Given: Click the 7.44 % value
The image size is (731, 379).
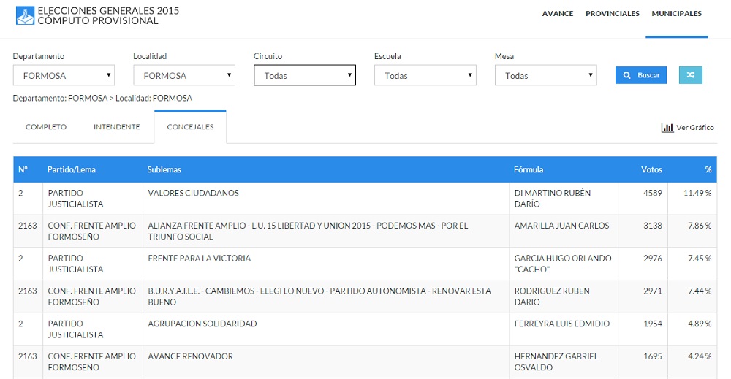Looking at the screenshot, I should click(700, 291).
